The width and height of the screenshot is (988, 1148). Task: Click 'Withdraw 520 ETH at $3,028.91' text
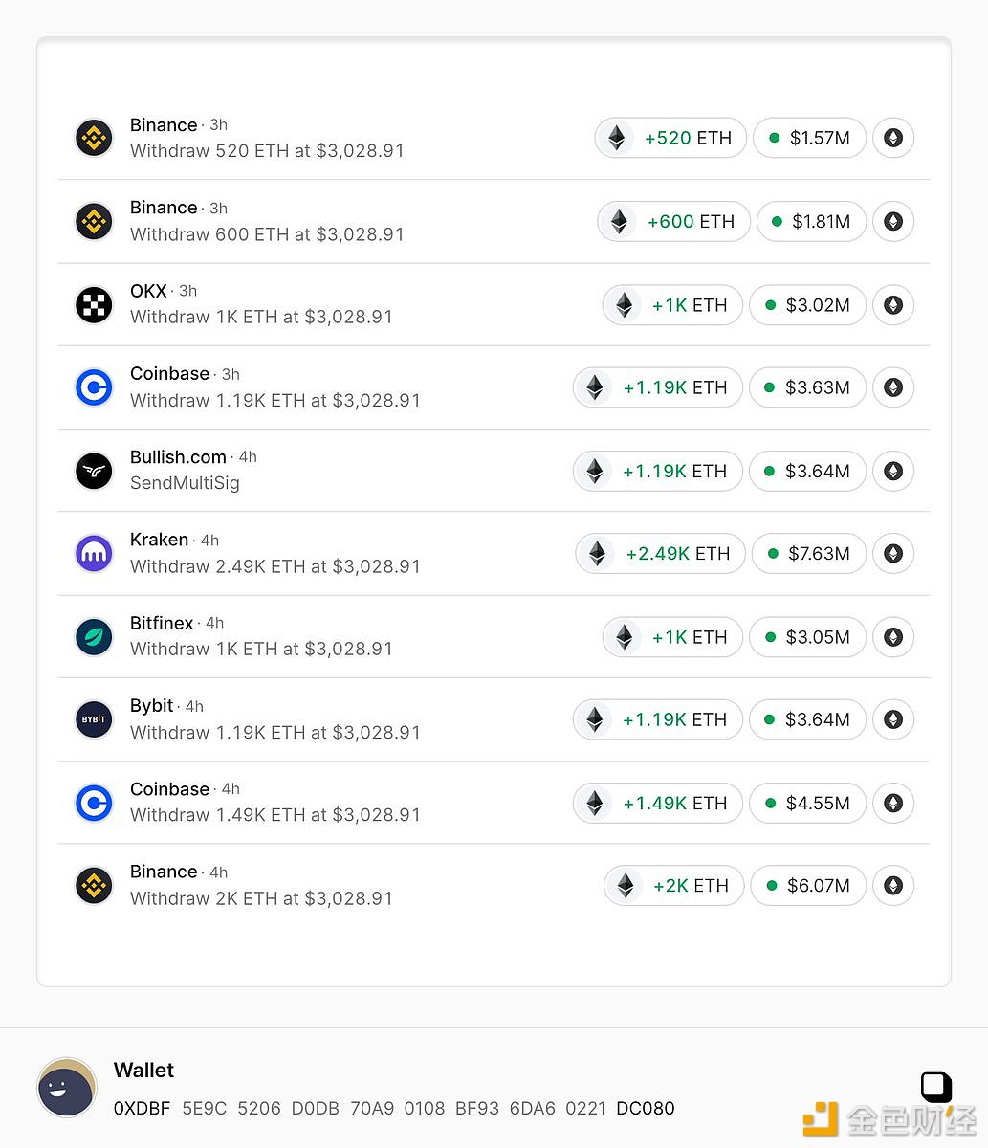click(x=267, y=151)
